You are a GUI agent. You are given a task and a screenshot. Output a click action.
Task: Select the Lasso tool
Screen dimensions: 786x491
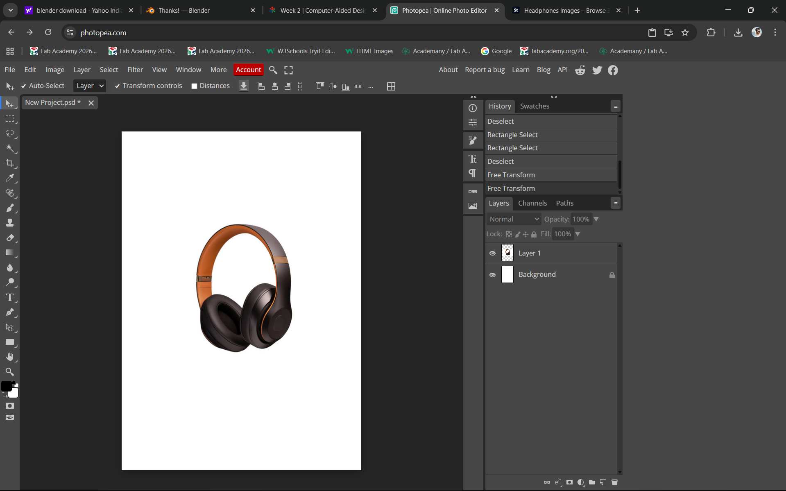click(10, 133)
